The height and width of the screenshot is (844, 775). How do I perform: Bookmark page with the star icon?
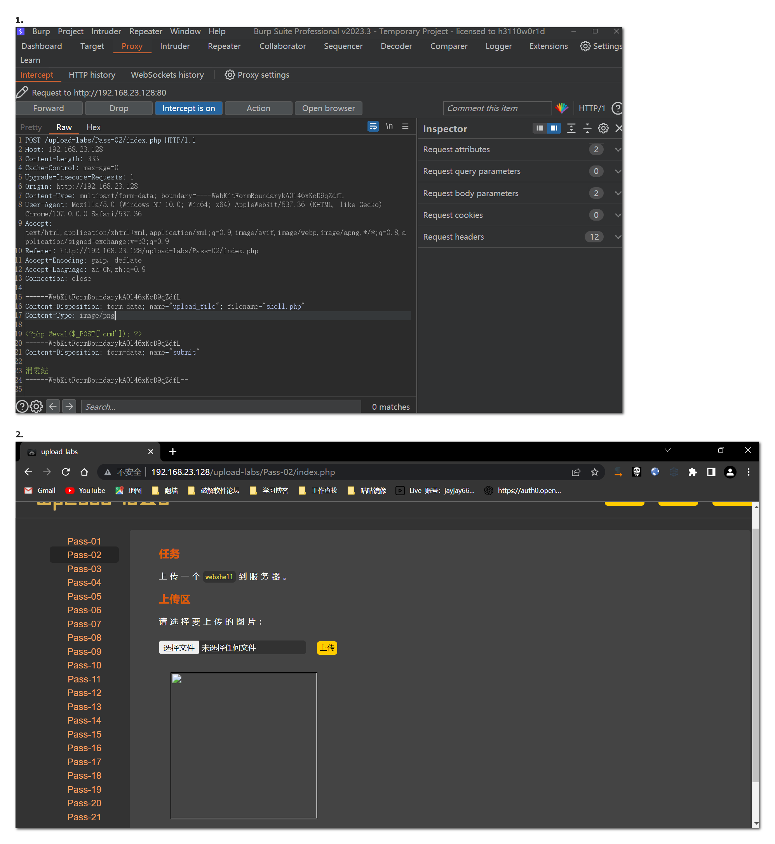[594, 472]
